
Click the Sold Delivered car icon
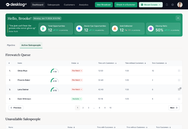point(115,29)
